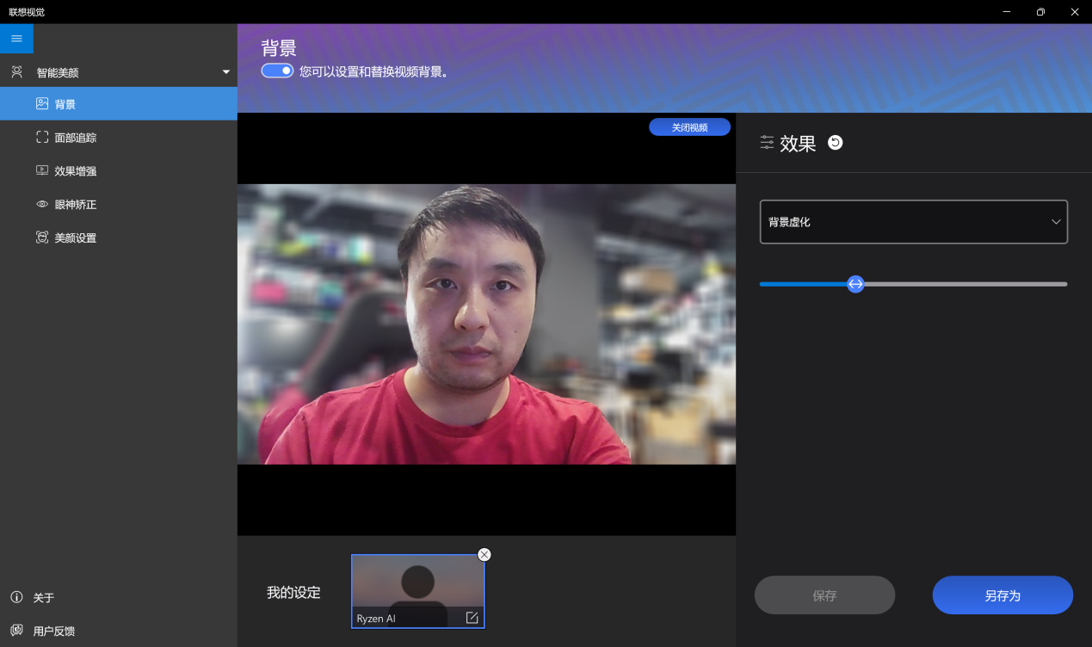The image size is (1092, 647).
Task: Open 用户反馈 feedback page
Action: [53, 631]
